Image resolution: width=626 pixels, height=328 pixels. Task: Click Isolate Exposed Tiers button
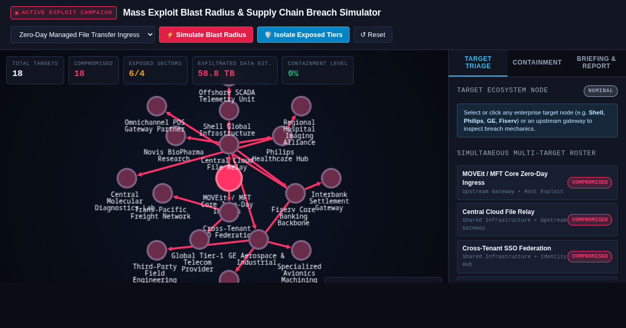coord(303,34)
